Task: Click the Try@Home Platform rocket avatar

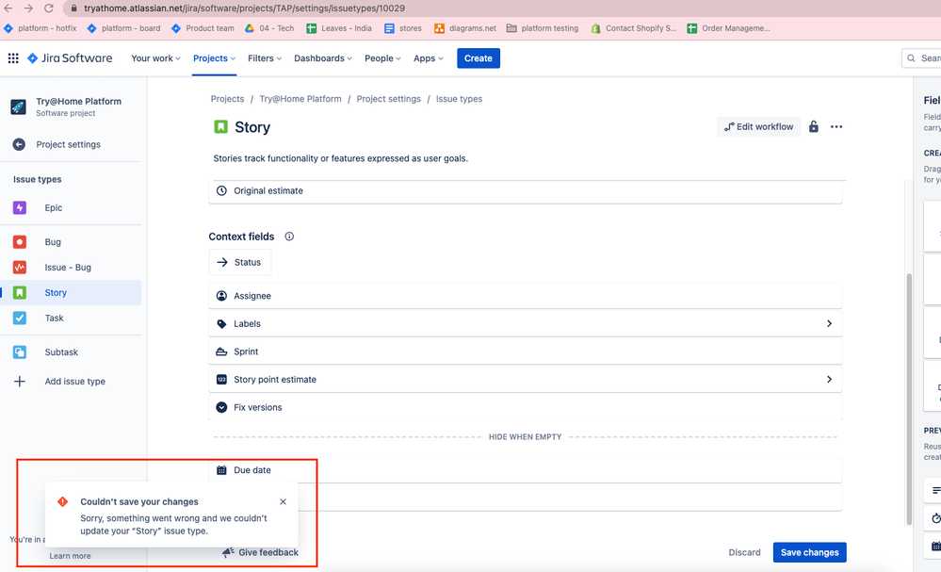Action: point(19,106)
